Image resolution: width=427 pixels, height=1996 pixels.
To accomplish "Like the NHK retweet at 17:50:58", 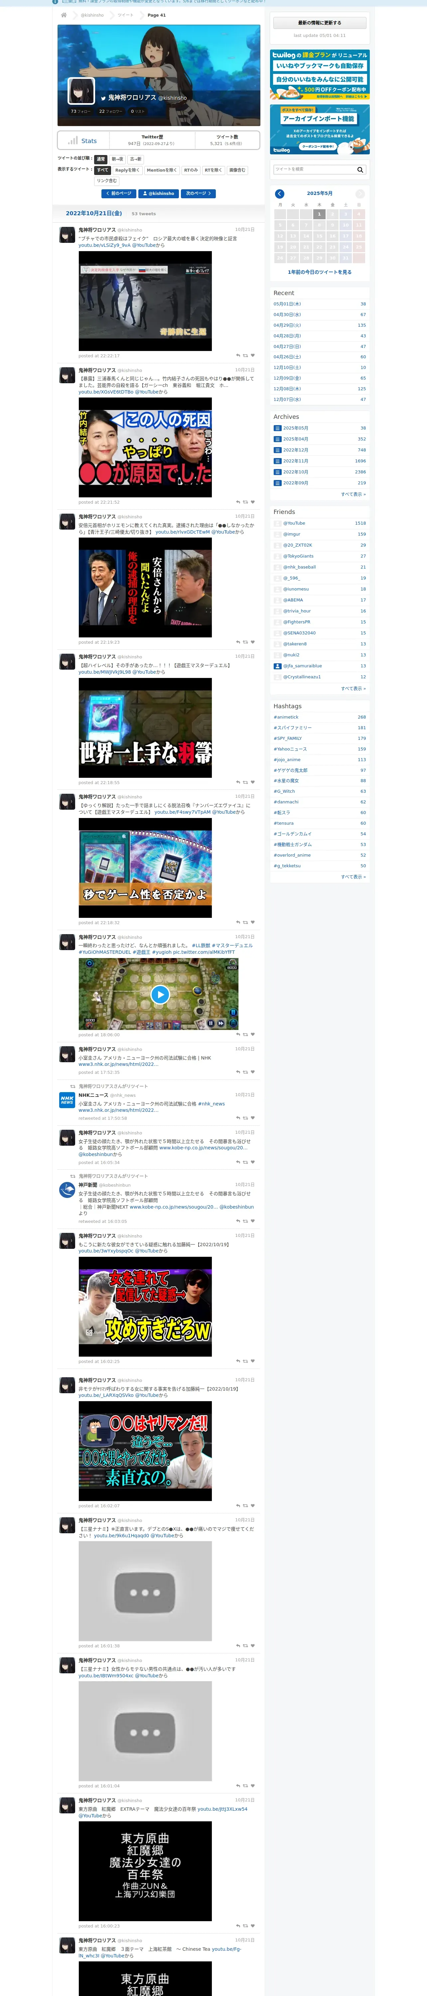I will pyautogui.click(x=253, y=1118).
